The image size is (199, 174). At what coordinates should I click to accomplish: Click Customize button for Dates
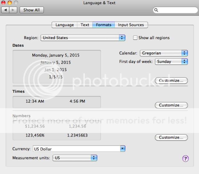(171, 81)
